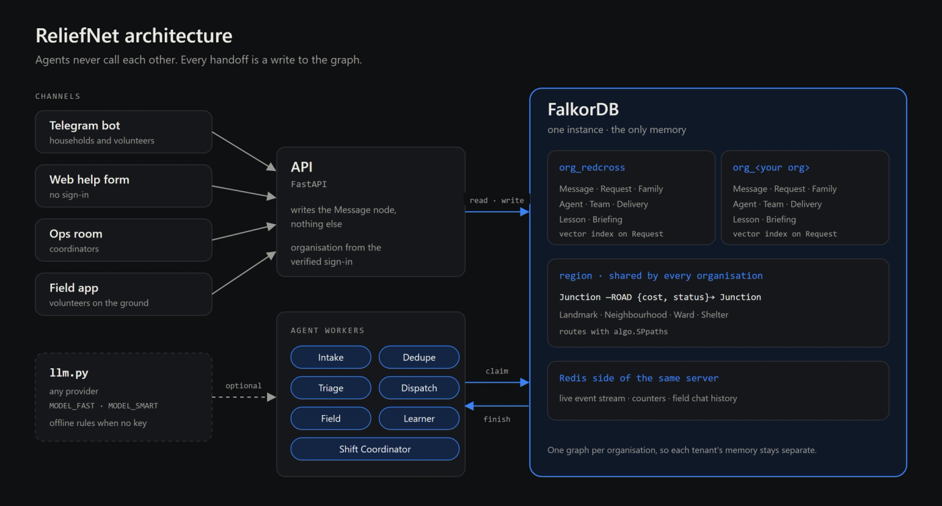Click the 'optional' arrow label
This screenshot has width=942, height=506.
pyautogui.click(x=244, y=386)
